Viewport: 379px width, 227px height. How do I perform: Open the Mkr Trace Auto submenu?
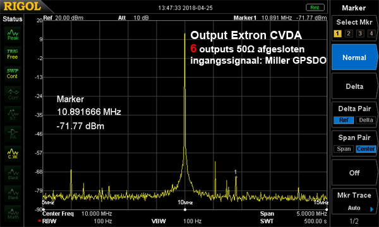click(354, 201)
